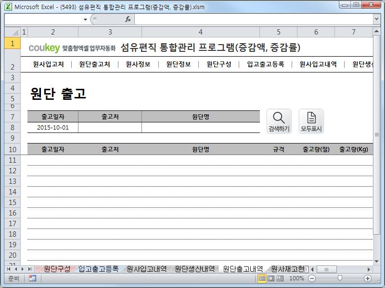This screenshot has width=385, height=288.
Task: Open the Name Box dropdown arrow
Action: tap(85, 19)
